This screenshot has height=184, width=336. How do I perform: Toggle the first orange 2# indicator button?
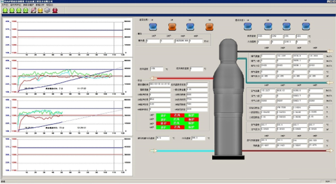pos(172,27)
